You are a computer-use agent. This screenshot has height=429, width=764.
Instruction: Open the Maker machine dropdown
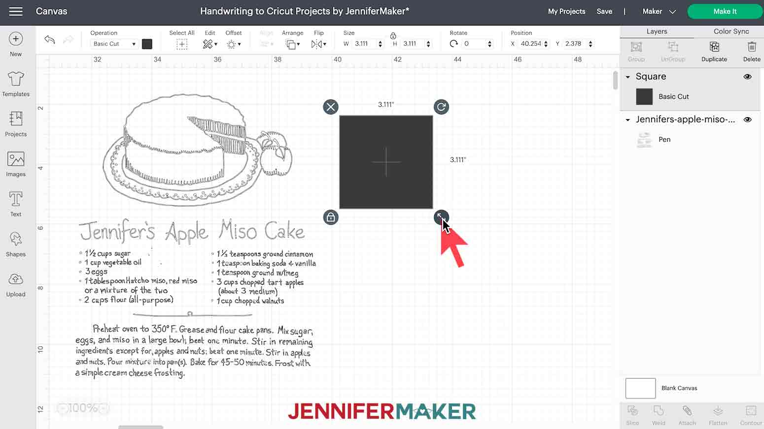pyautogui.click(x=659, y=11)
